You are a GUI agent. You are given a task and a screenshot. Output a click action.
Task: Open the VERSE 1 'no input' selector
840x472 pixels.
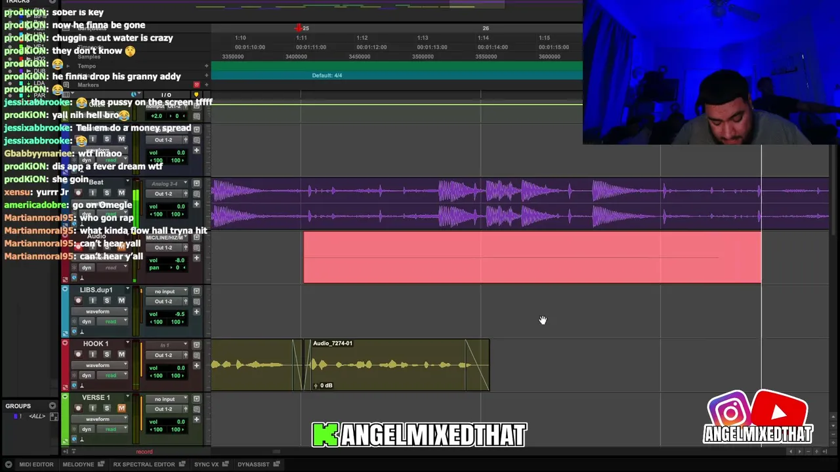[x=167, y=399]
